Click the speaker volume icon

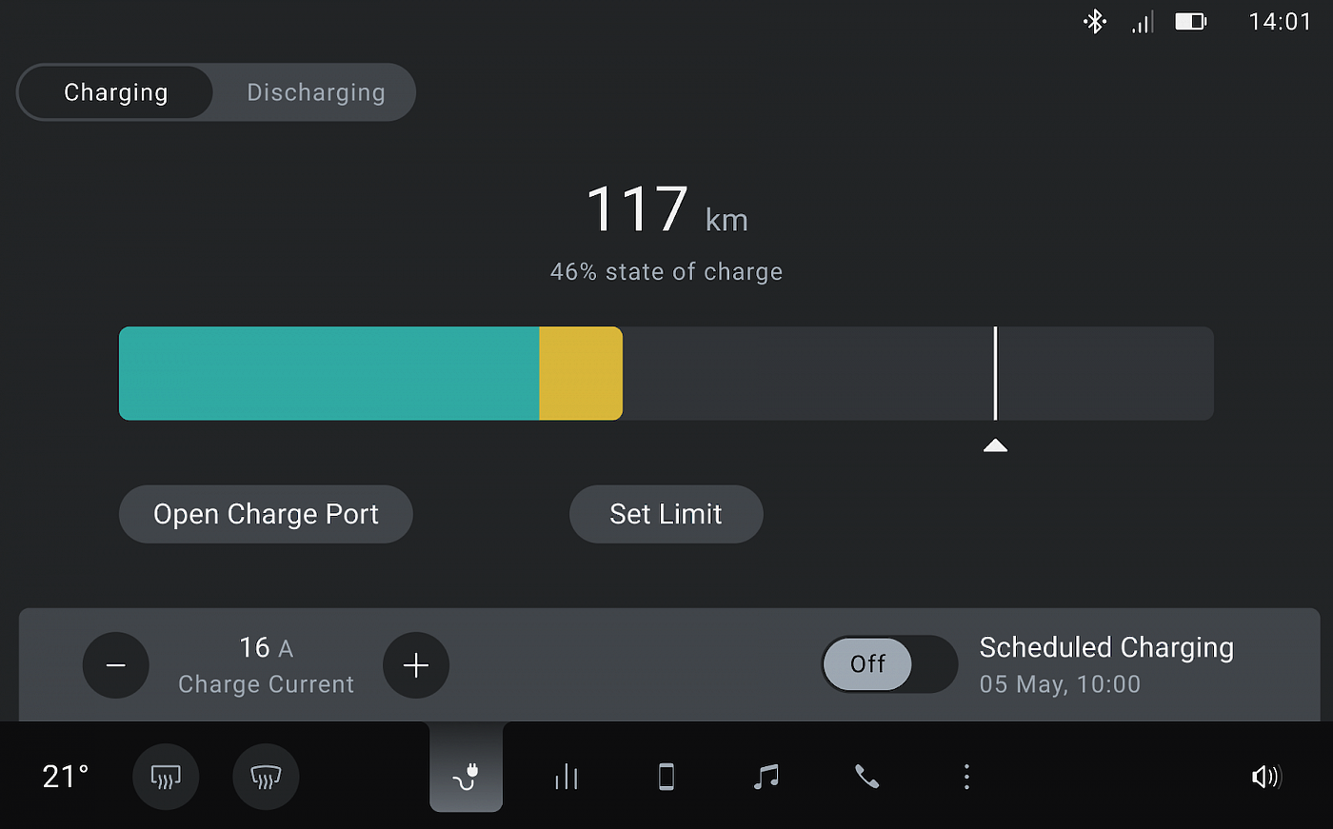click(1266, 777)
